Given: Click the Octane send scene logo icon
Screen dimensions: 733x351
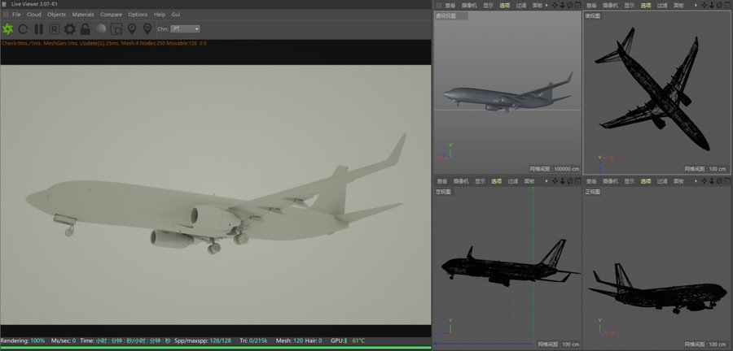Looking at the screenshot, I should (x=7, y=29).
